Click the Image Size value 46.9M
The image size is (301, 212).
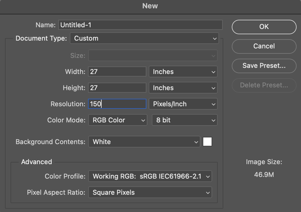click(x=264, y=175)
